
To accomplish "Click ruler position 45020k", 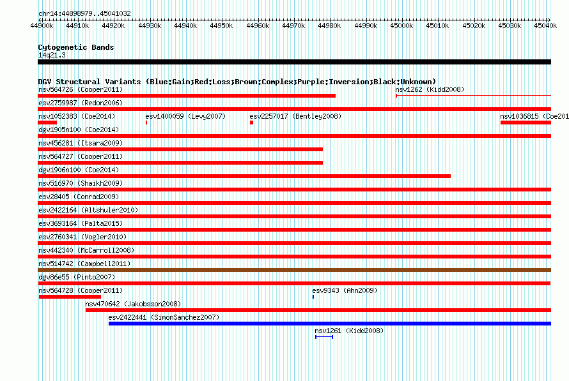I will coord(474,26).
